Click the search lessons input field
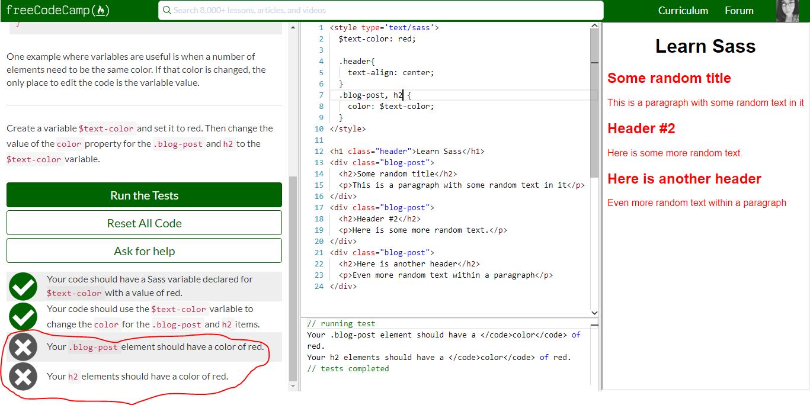This screenshot has width=810, height=405. coord(381,10)
